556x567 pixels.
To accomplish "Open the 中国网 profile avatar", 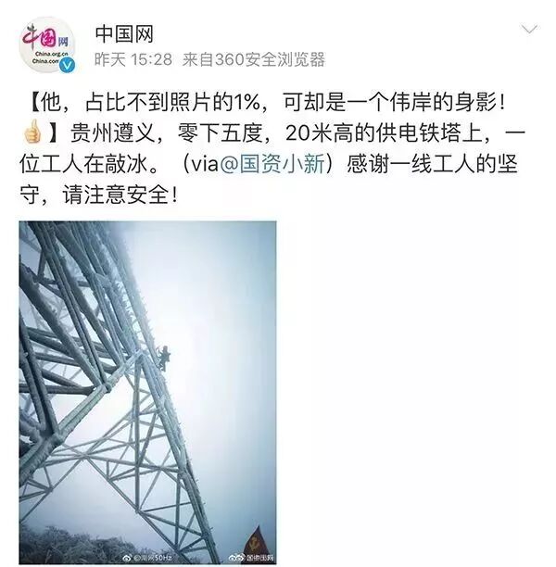I will point(47,45).
